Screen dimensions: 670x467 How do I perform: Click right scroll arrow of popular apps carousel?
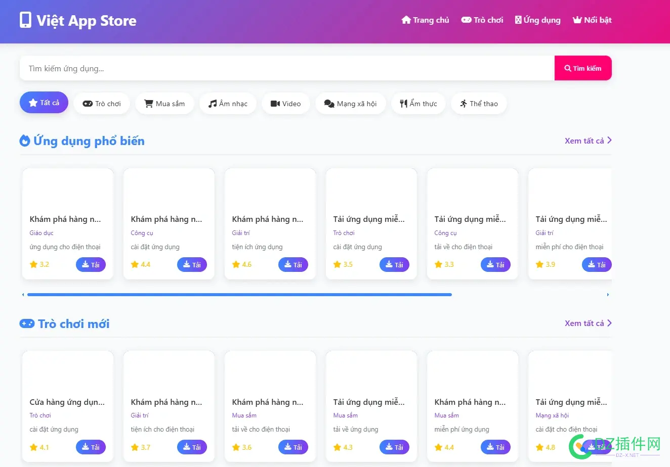(608, 295)
